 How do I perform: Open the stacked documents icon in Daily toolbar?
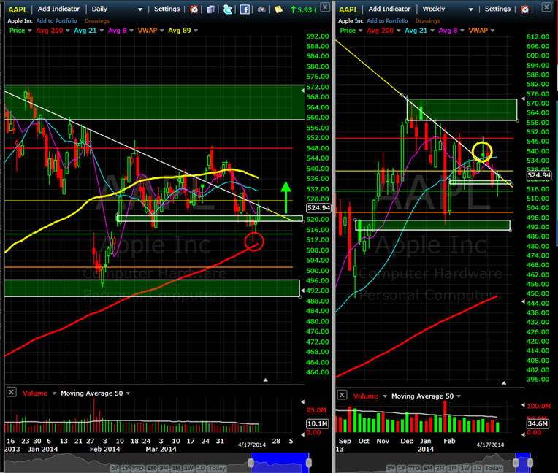click(x=210, y=9)
